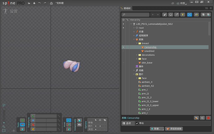The height and width of the screenshot is (134, 214).
Task: Click the 设置 setup mode label
Action: coord(14,11)
